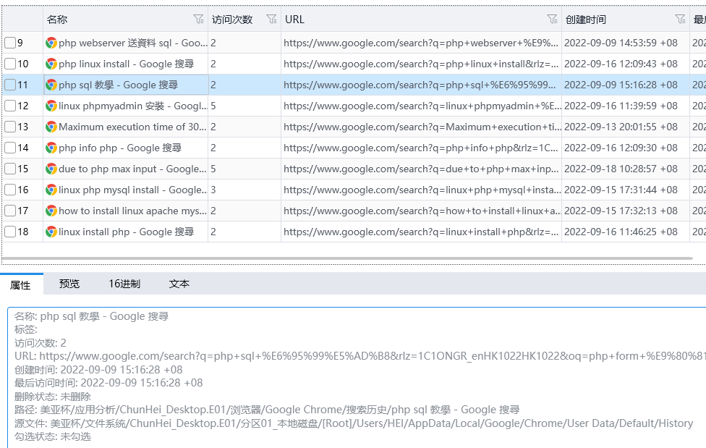Check the box on row 11
The width and height of the screenshot is (706, 448).
coord(10,85)
